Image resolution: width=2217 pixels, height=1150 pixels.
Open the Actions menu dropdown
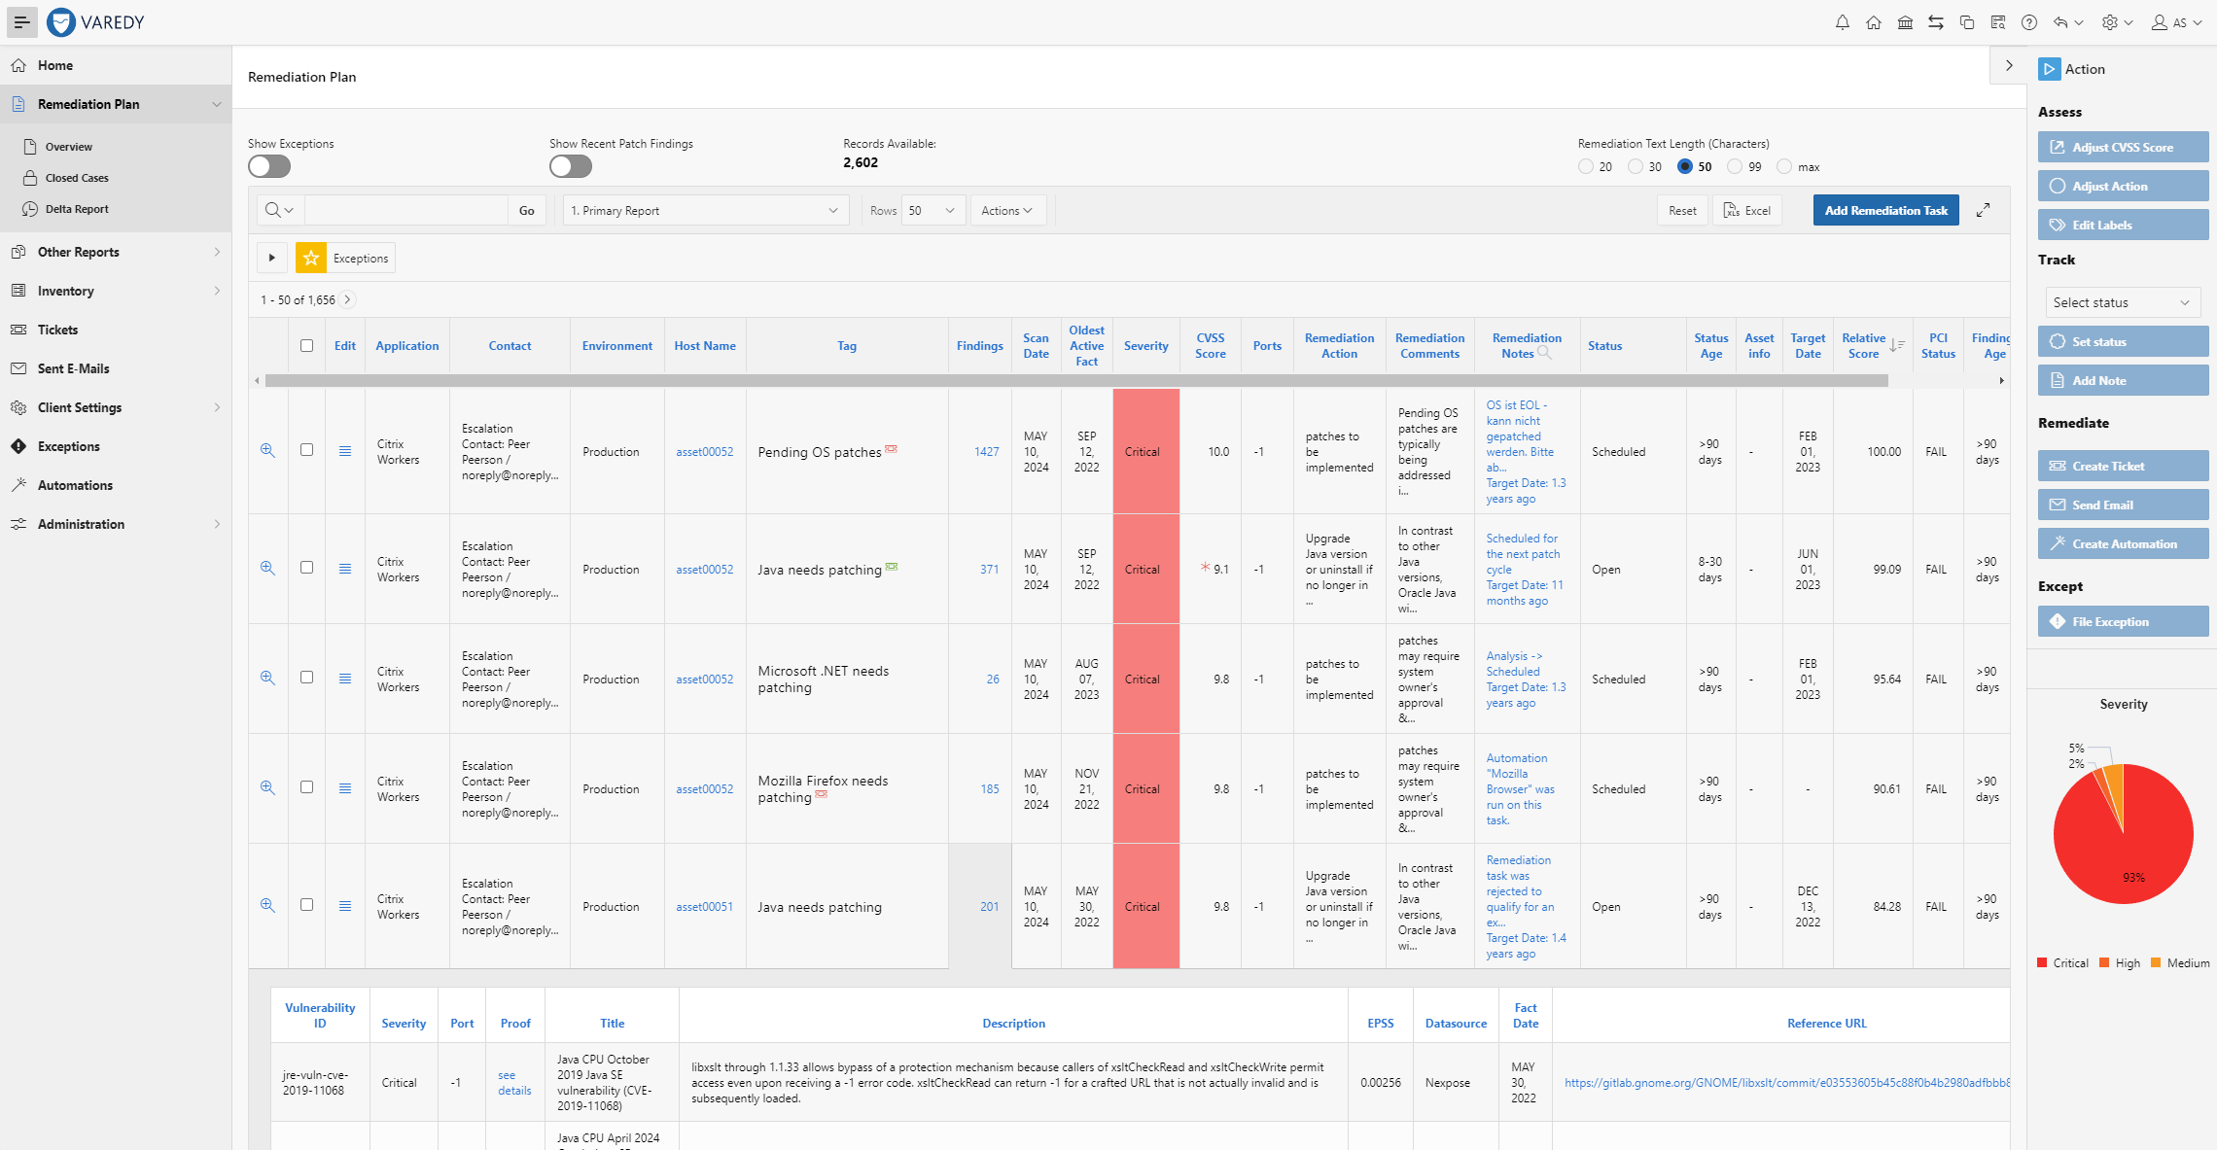1007,210
